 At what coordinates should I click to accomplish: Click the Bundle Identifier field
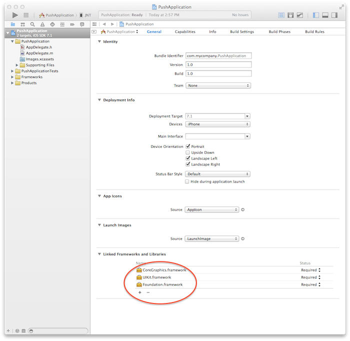click(x=218, y=56)
